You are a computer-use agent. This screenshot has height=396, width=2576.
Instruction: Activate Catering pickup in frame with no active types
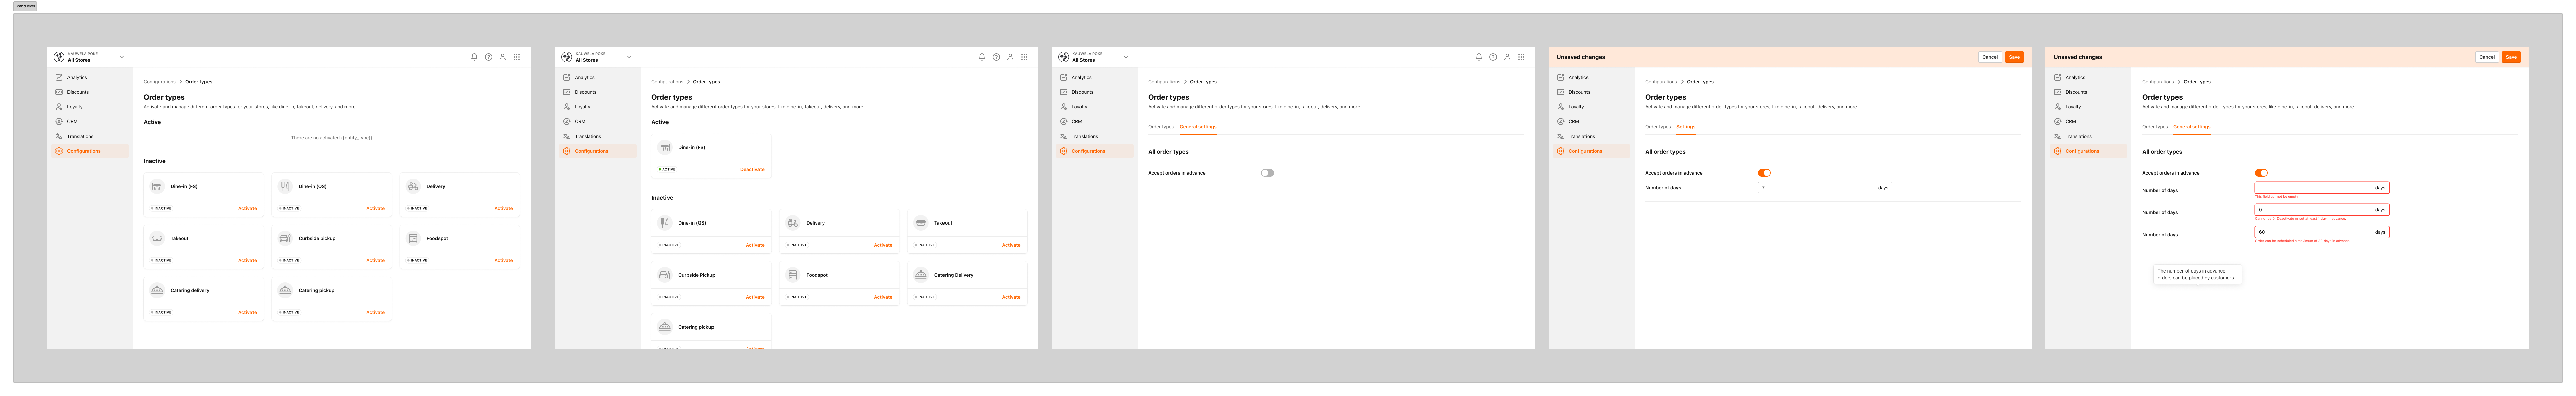[375, 313]
